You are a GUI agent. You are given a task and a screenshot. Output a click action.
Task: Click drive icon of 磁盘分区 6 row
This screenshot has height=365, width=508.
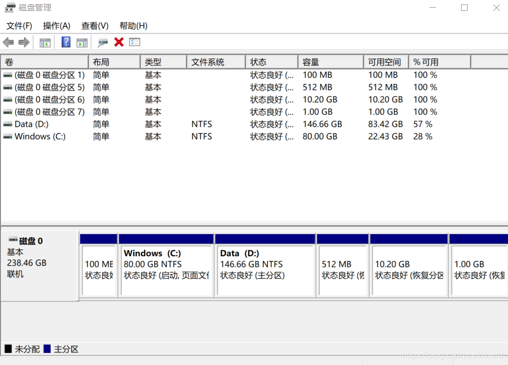point(8,100)
